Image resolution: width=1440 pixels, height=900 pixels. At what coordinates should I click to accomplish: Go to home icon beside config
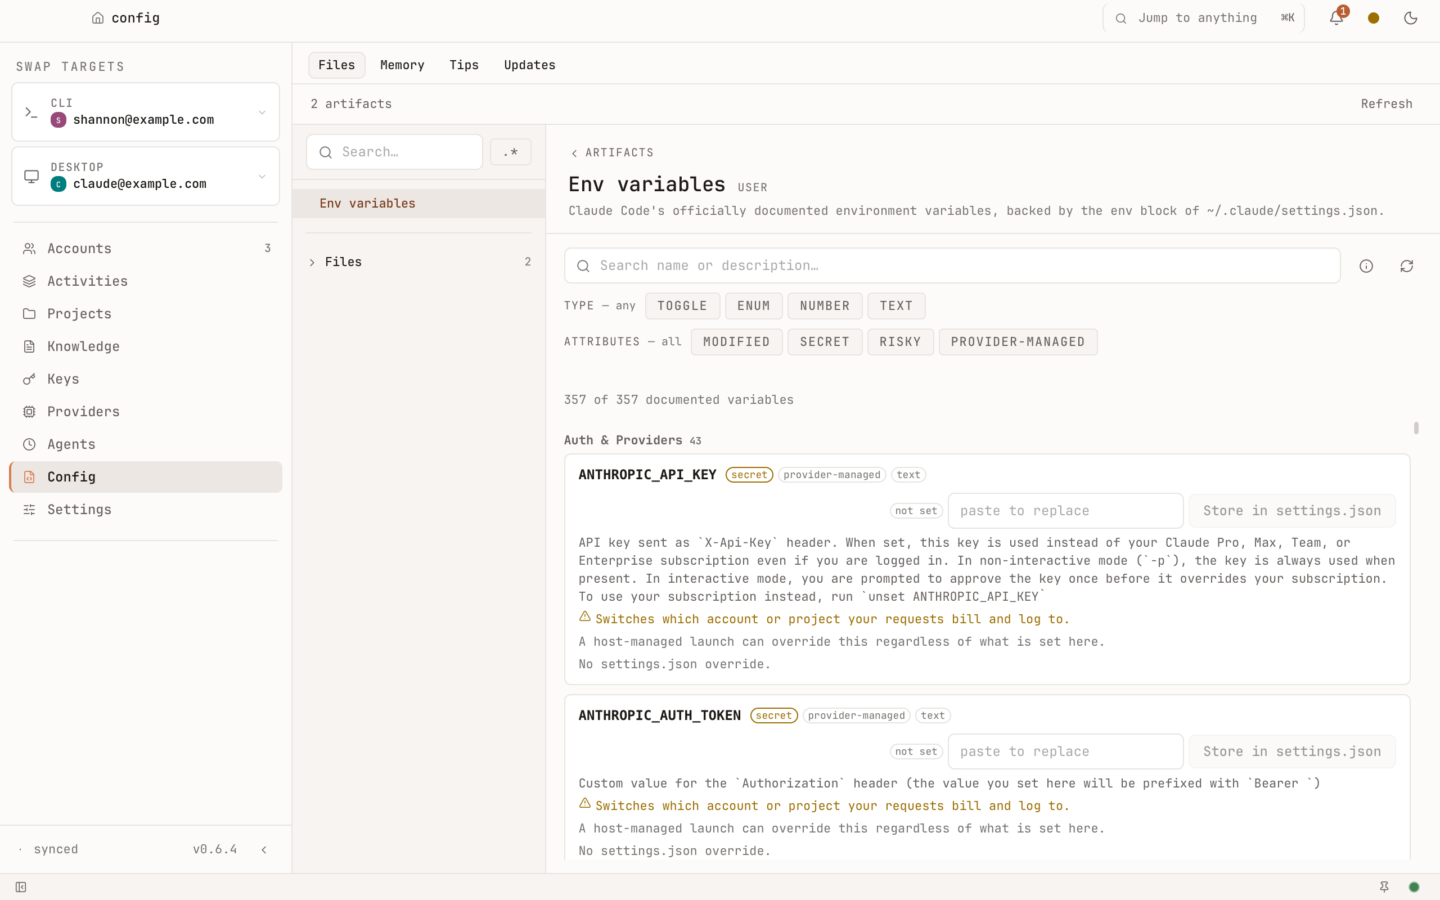point(98,18)
